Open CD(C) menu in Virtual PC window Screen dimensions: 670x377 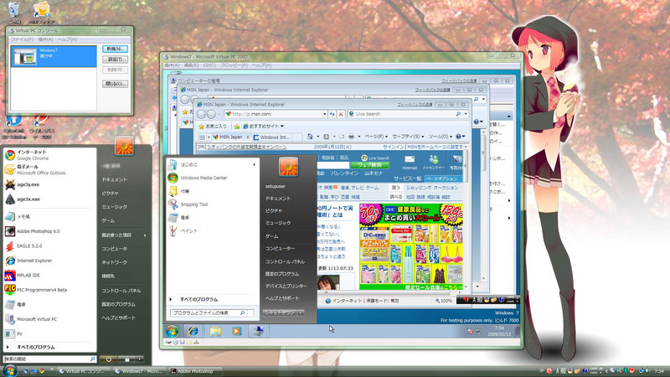pos(209,65)
